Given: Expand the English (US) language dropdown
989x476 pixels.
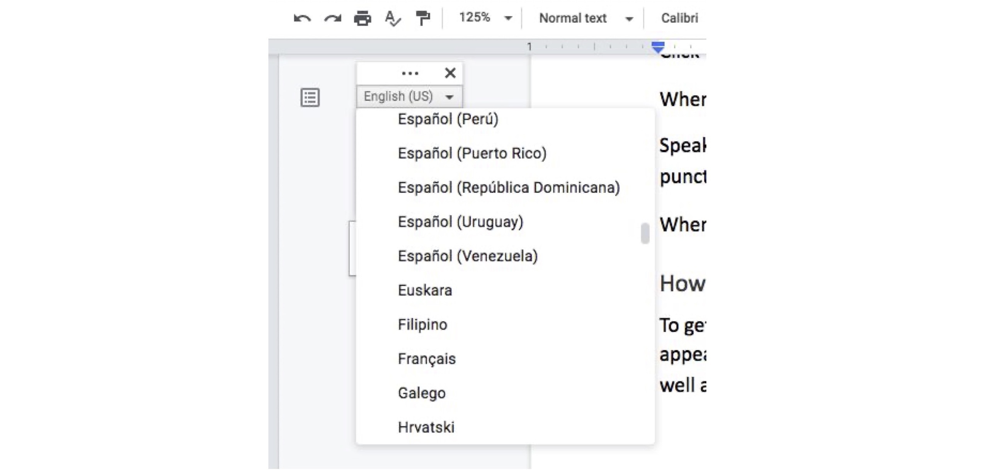Looking at the screenshot, I should point(408,96).
